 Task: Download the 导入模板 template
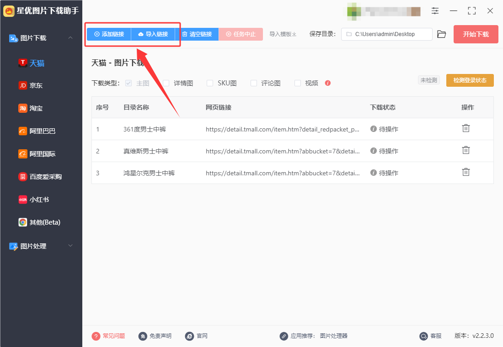283,34
